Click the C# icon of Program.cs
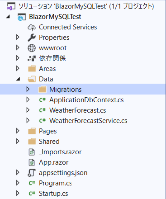Image resolution: width=166 pixels, height=199 pixels. [x=32, y=183]
